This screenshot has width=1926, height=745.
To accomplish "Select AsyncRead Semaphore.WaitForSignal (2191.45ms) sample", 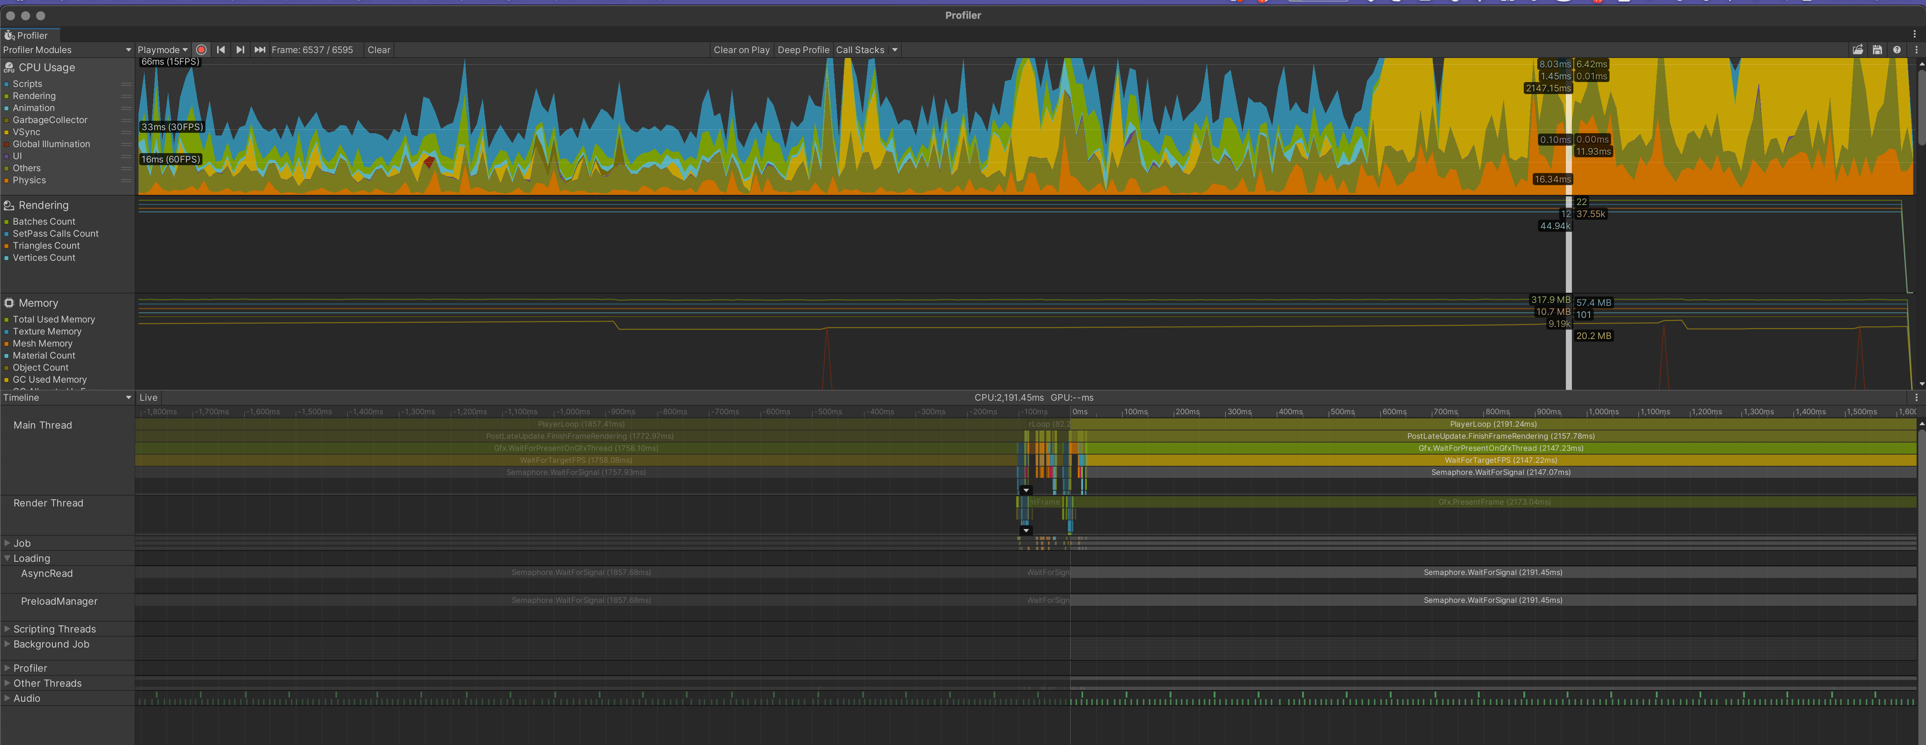I will pyautogui.click(x=1493, y=572).
